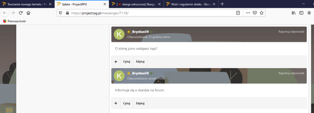314x113 pixels.
Task: Cytuj the skardze na forum message
Action: [127, 103]
